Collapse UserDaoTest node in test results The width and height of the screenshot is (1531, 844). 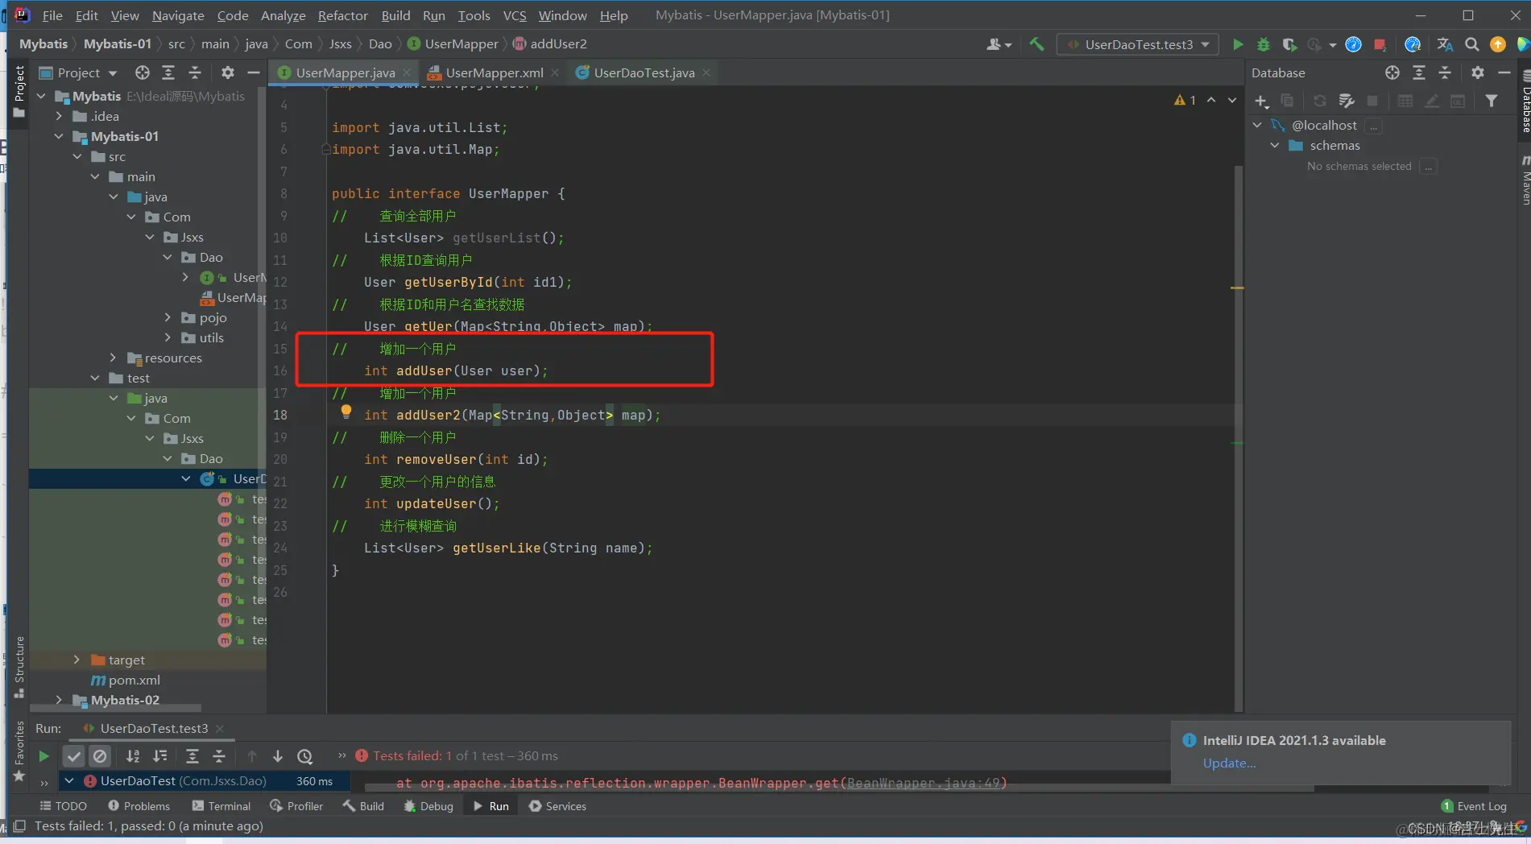point(69,780)
